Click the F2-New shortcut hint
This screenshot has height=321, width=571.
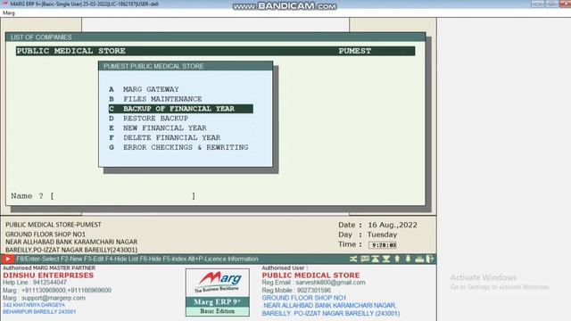pos(71,259)
